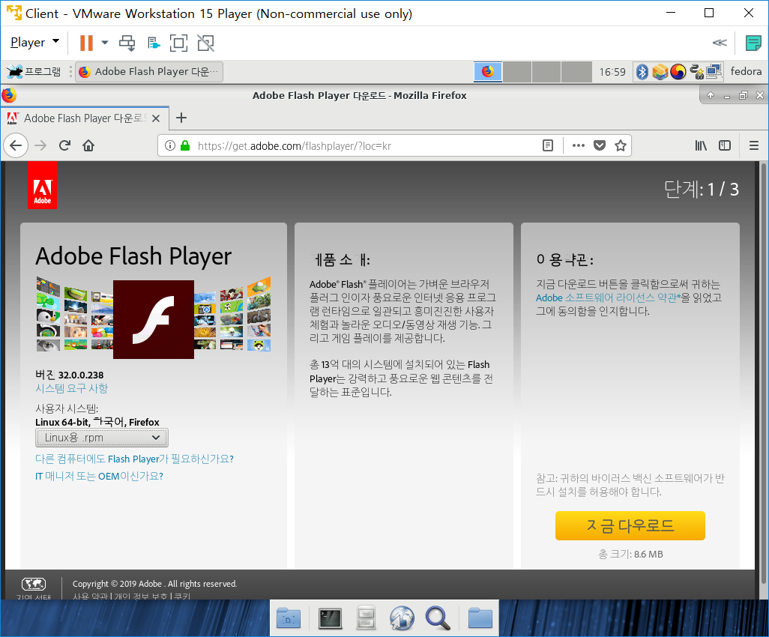The image size is (769, 637).
Task: Click the 총 크기: 8.6 MB text
Action: (x=630, y=554)
